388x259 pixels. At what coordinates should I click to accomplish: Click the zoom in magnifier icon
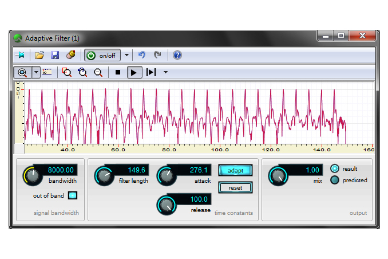click(x=82, y=72)
